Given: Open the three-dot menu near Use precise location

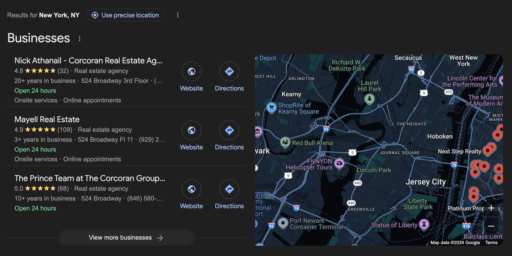Looking at the screenshot, I should [178, 15].
